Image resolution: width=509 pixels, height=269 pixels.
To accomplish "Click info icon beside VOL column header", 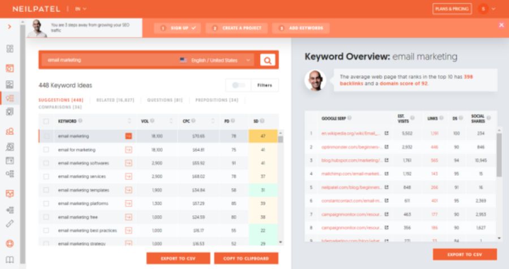I will (x=152, y=121).
